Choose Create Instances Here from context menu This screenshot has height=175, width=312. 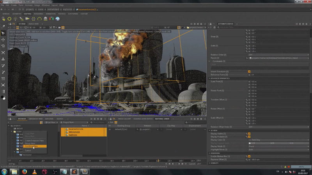34,141
